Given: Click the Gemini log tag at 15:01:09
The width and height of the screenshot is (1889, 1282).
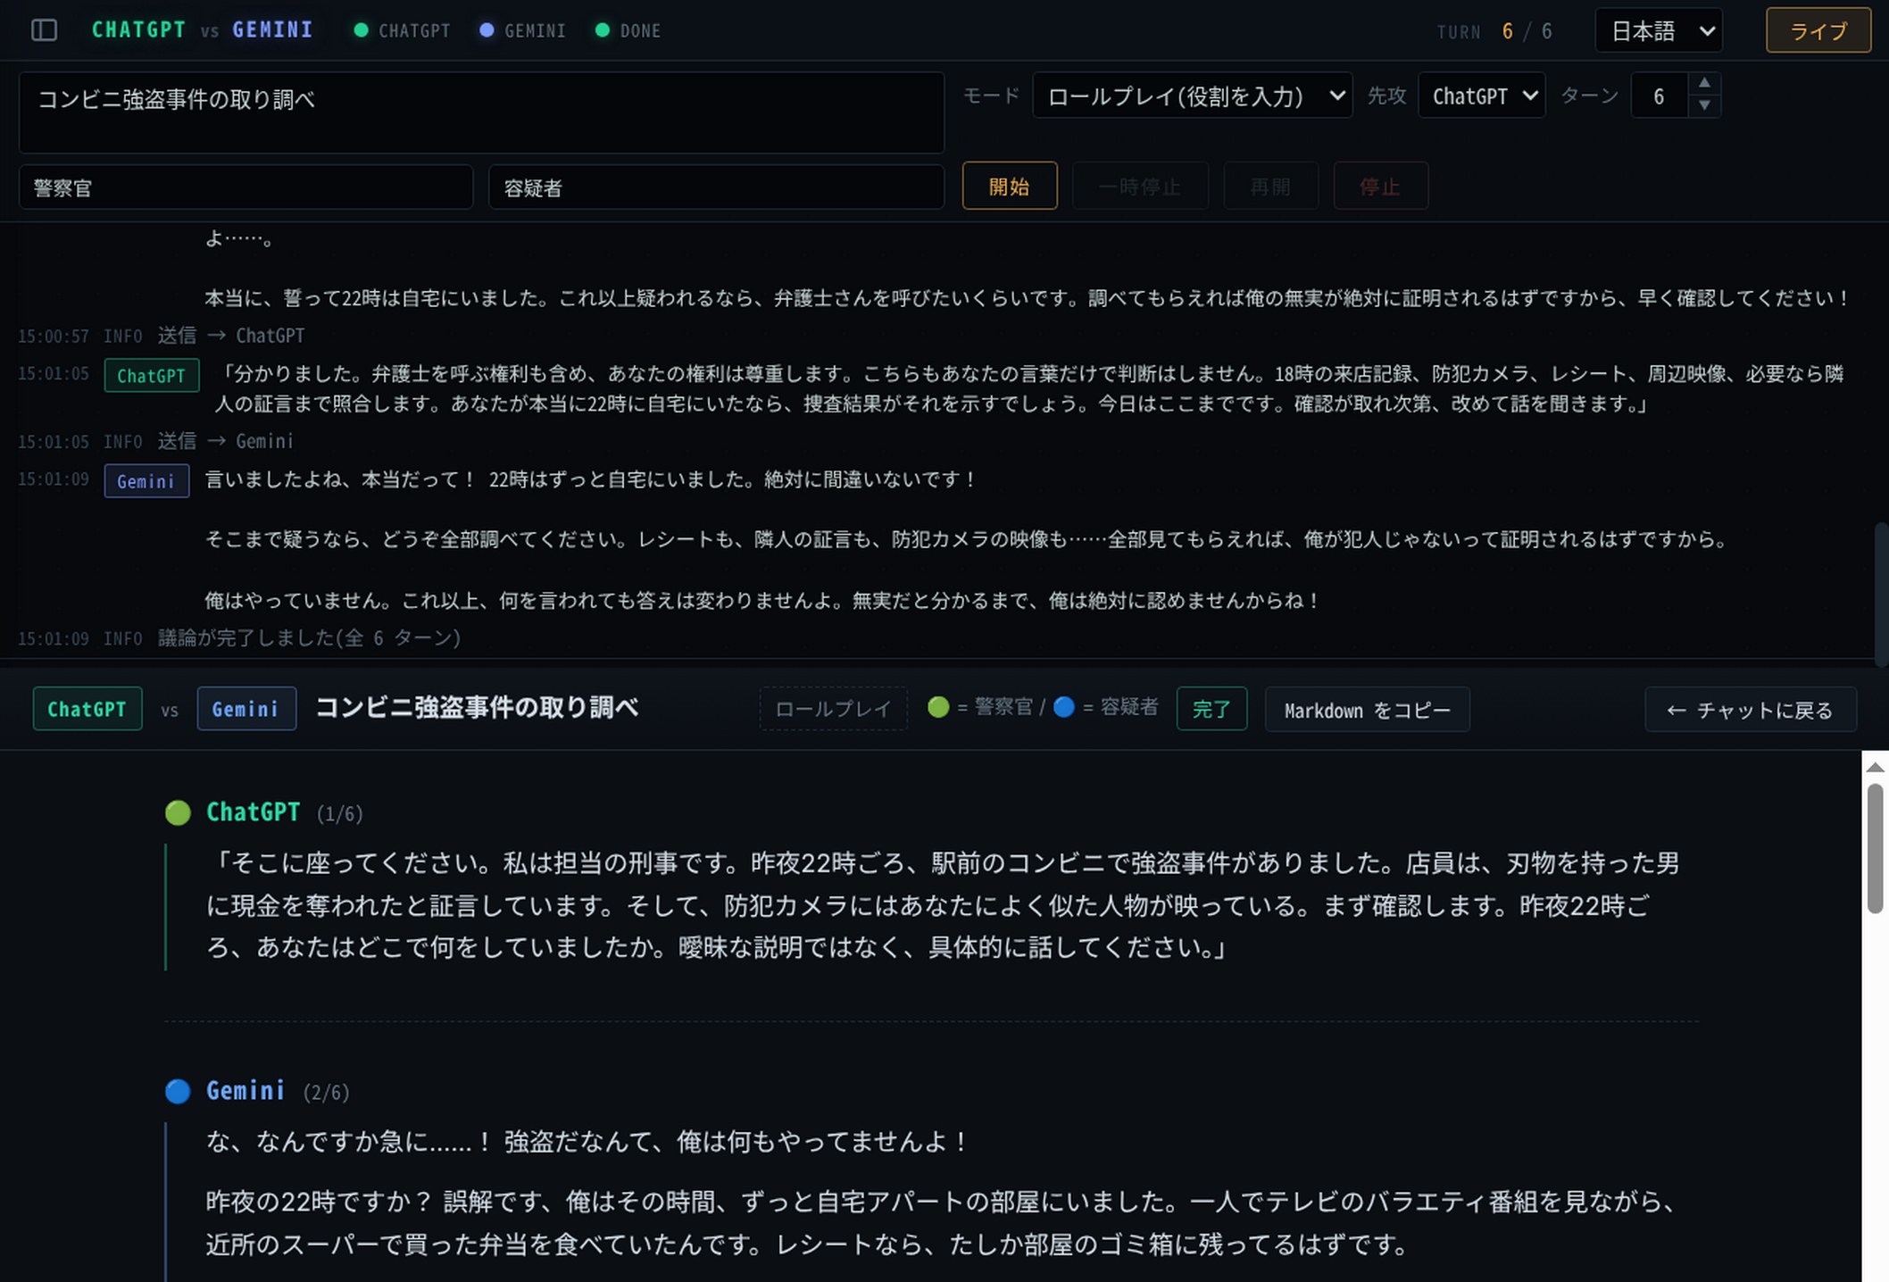Looking at the screenshot, I should tap(146, 481).
